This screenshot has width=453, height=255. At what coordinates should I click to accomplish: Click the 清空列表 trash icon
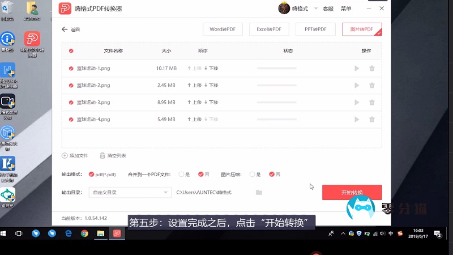pos(102,155)
